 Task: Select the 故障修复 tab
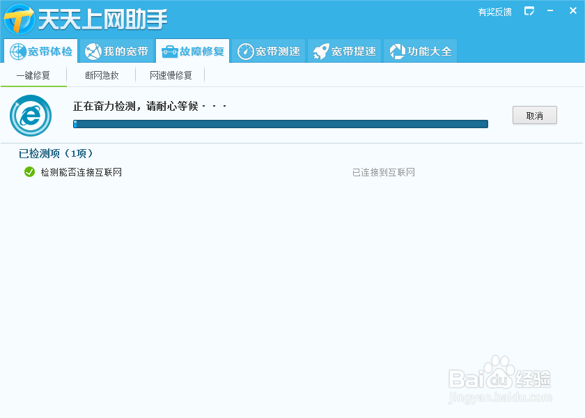point(192,51)
